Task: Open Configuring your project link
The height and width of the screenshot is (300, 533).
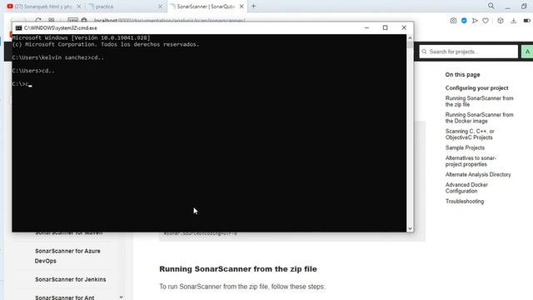Action: (x=476, y=87)
